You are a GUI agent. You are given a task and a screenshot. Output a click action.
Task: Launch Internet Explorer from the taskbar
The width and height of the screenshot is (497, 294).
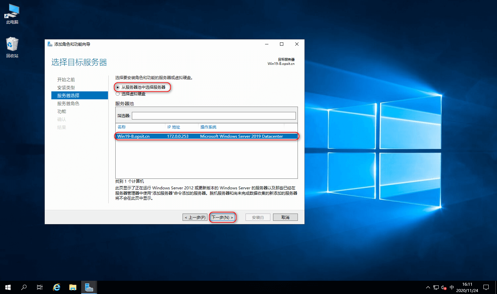point(57,287)
